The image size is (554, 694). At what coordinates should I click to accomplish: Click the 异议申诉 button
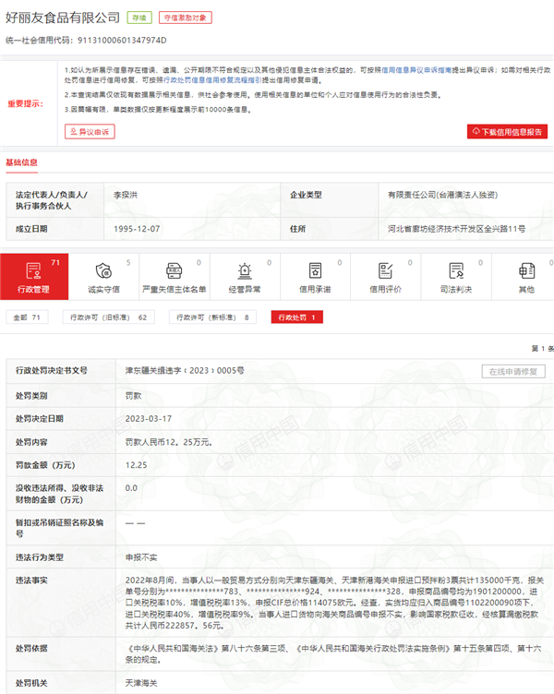tap(90, 132)
